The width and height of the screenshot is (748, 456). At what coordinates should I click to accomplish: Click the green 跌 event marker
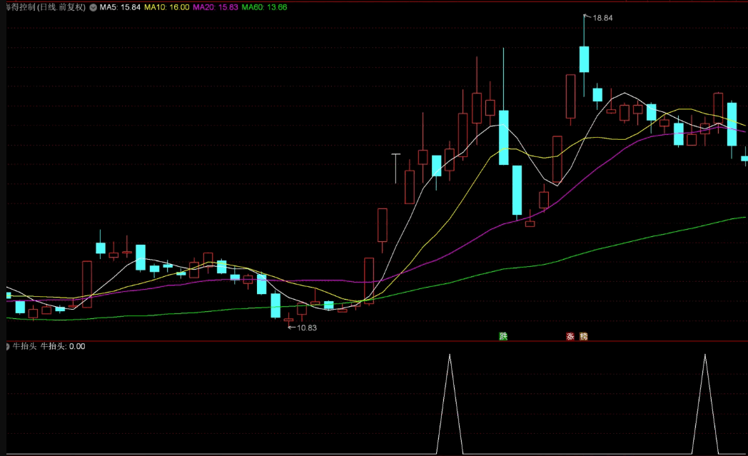(503, 336)
